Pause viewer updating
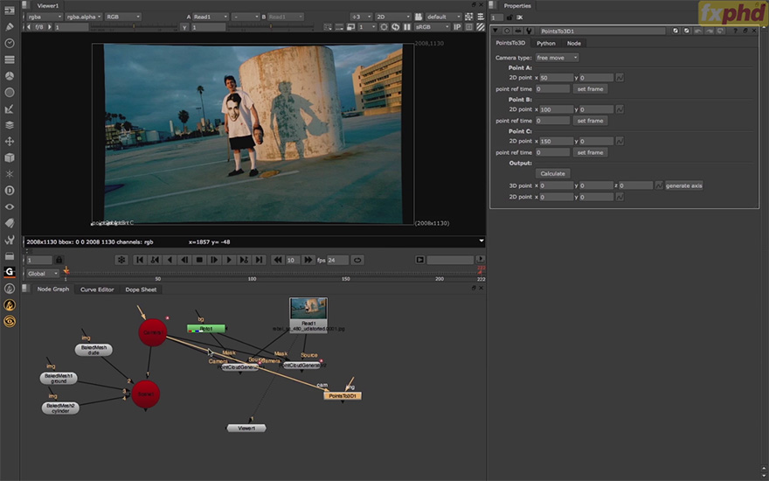This screenshot has height=481, width=769. (x=407, y=27)
